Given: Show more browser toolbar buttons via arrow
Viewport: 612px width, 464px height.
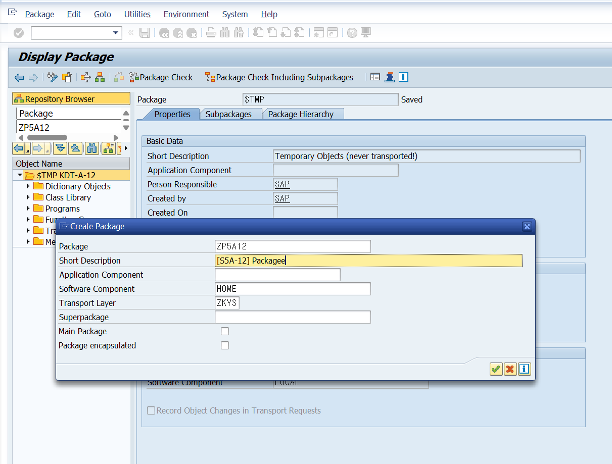Looking at the screenshot, I should pyautogui.click(x=126, y=148).
